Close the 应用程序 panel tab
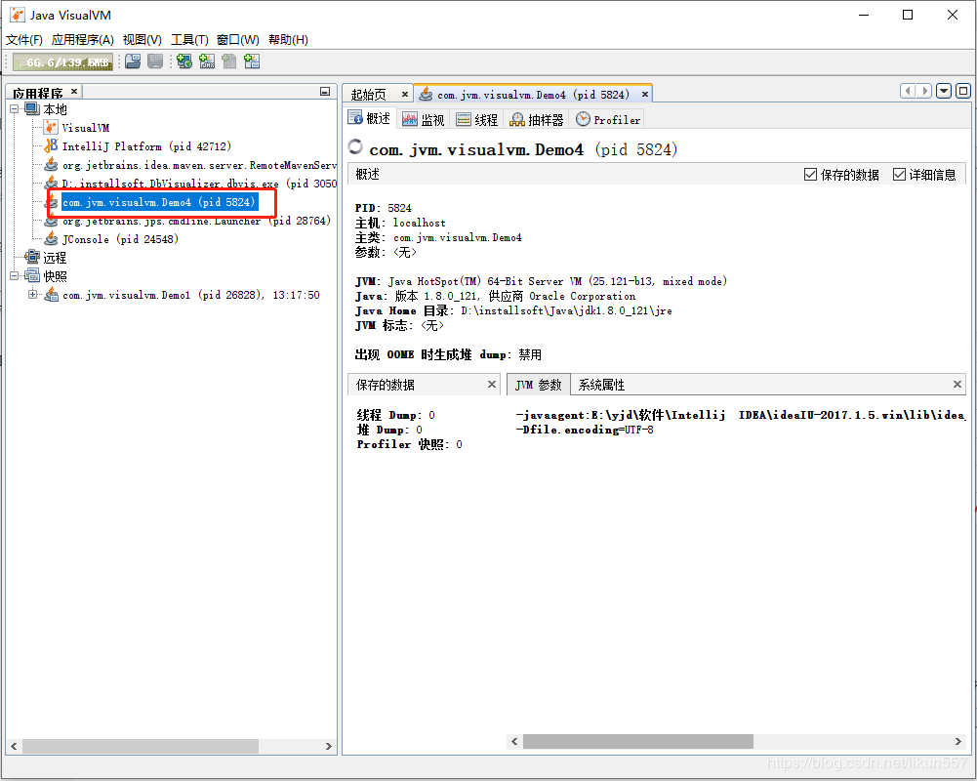This screenshot has height=781, width=977. [x=74, y=92]
